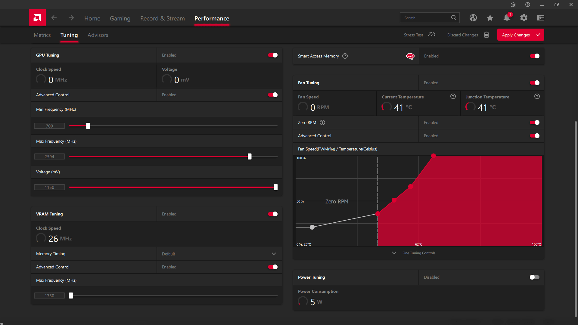
Task: Click Junction Temperature help icon
Action: (537, 96)
